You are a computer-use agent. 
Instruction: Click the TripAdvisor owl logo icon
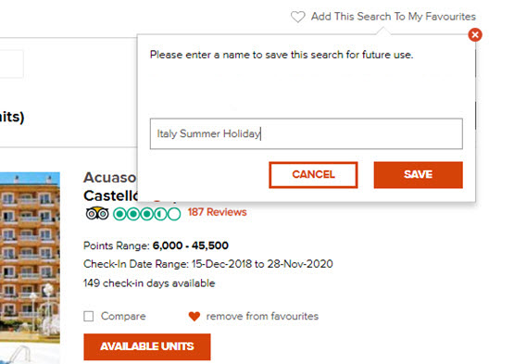tap(97, 213)
